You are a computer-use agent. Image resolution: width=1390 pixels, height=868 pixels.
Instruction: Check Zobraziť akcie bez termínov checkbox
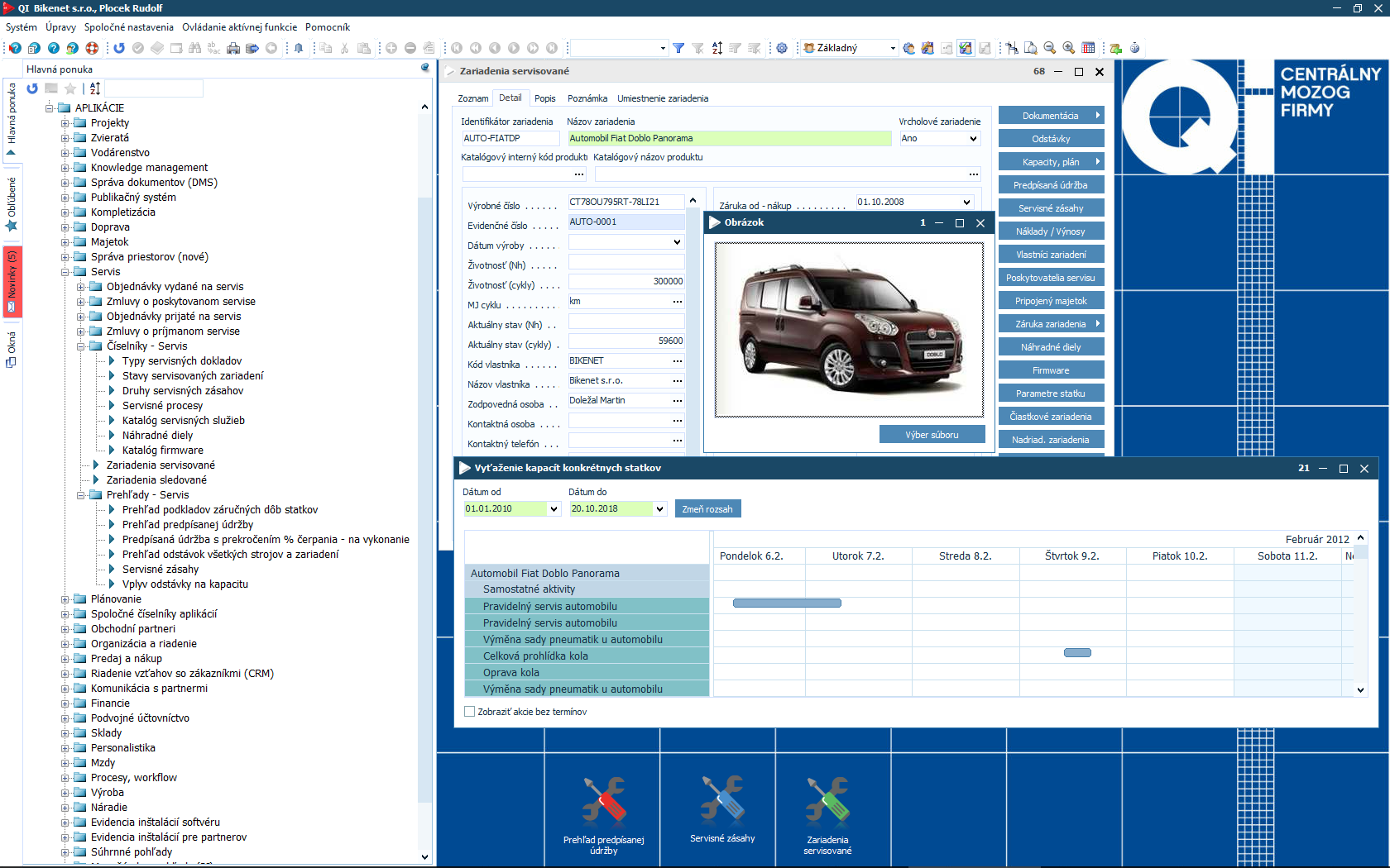(470, 712)
